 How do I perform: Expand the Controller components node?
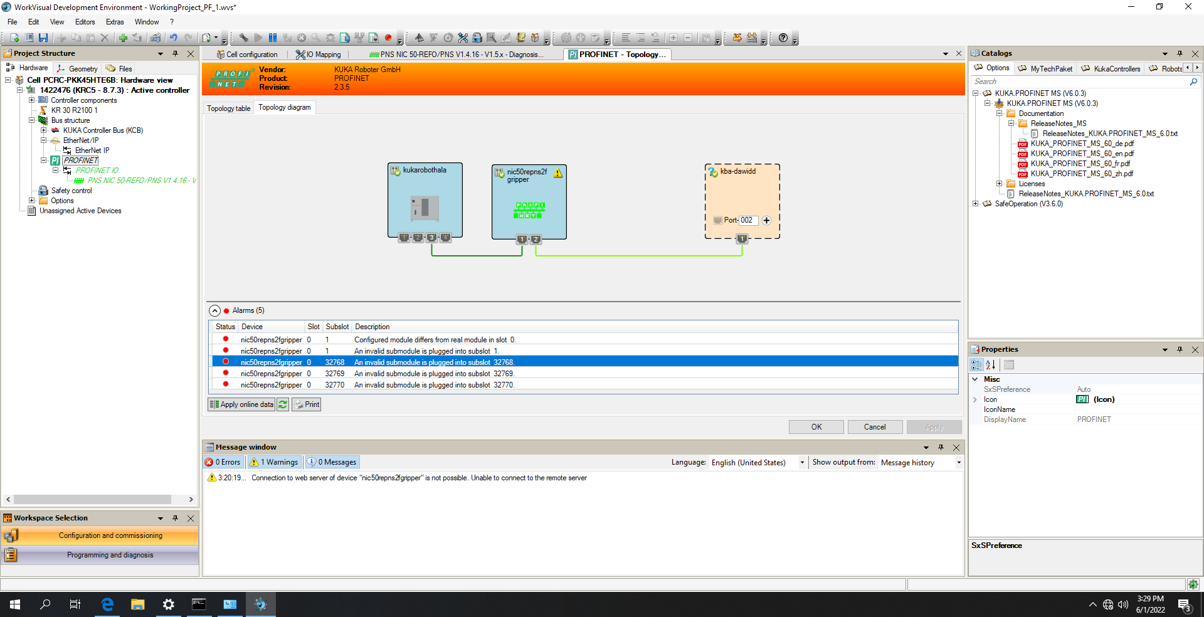tap(31, 100)
